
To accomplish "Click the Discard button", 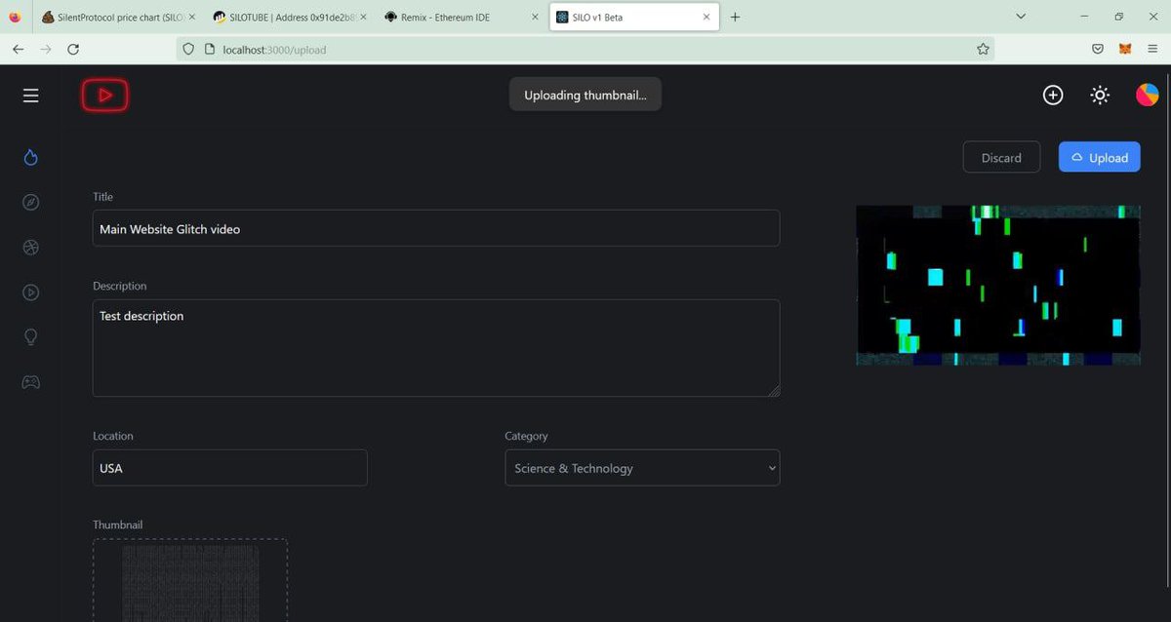I will pyautogui.click(x=1001, y=157).
